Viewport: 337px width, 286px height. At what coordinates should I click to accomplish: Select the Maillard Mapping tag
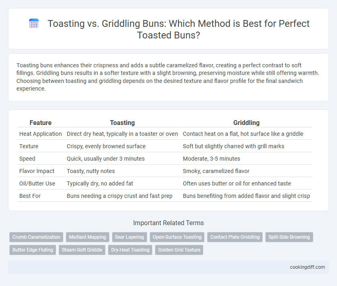pyautogui.click(x=87, y=237)
